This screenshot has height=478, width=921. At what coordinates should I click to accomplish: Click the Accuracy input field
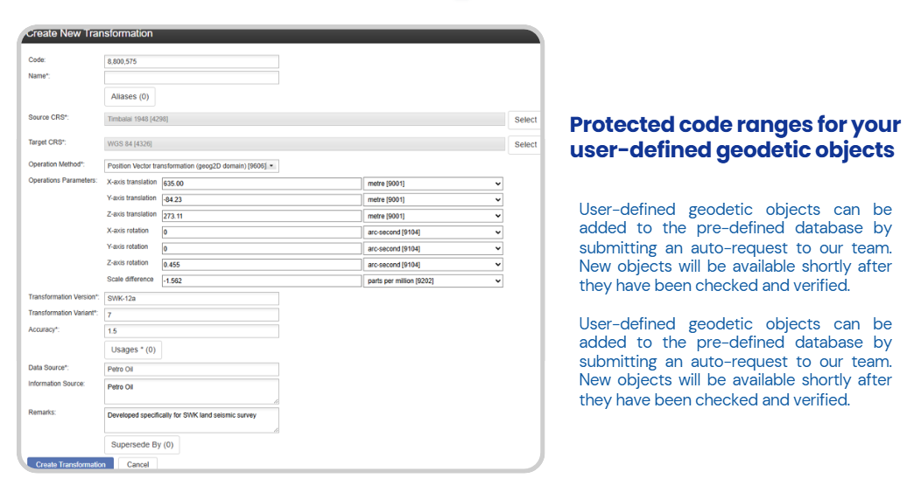191,331
